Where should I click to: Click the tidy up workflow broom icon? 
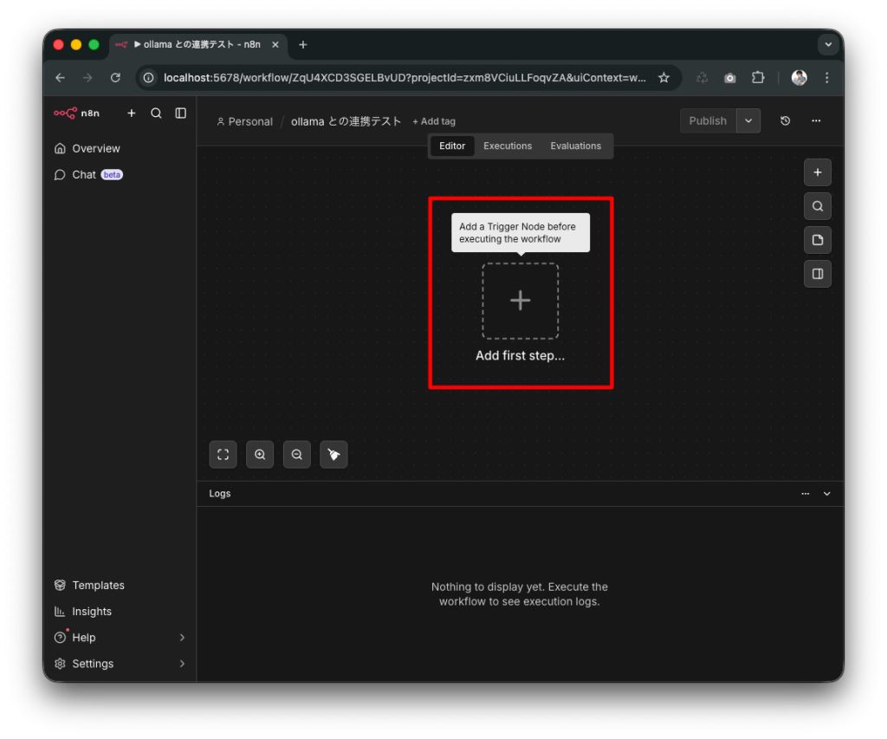click(333, 455)
